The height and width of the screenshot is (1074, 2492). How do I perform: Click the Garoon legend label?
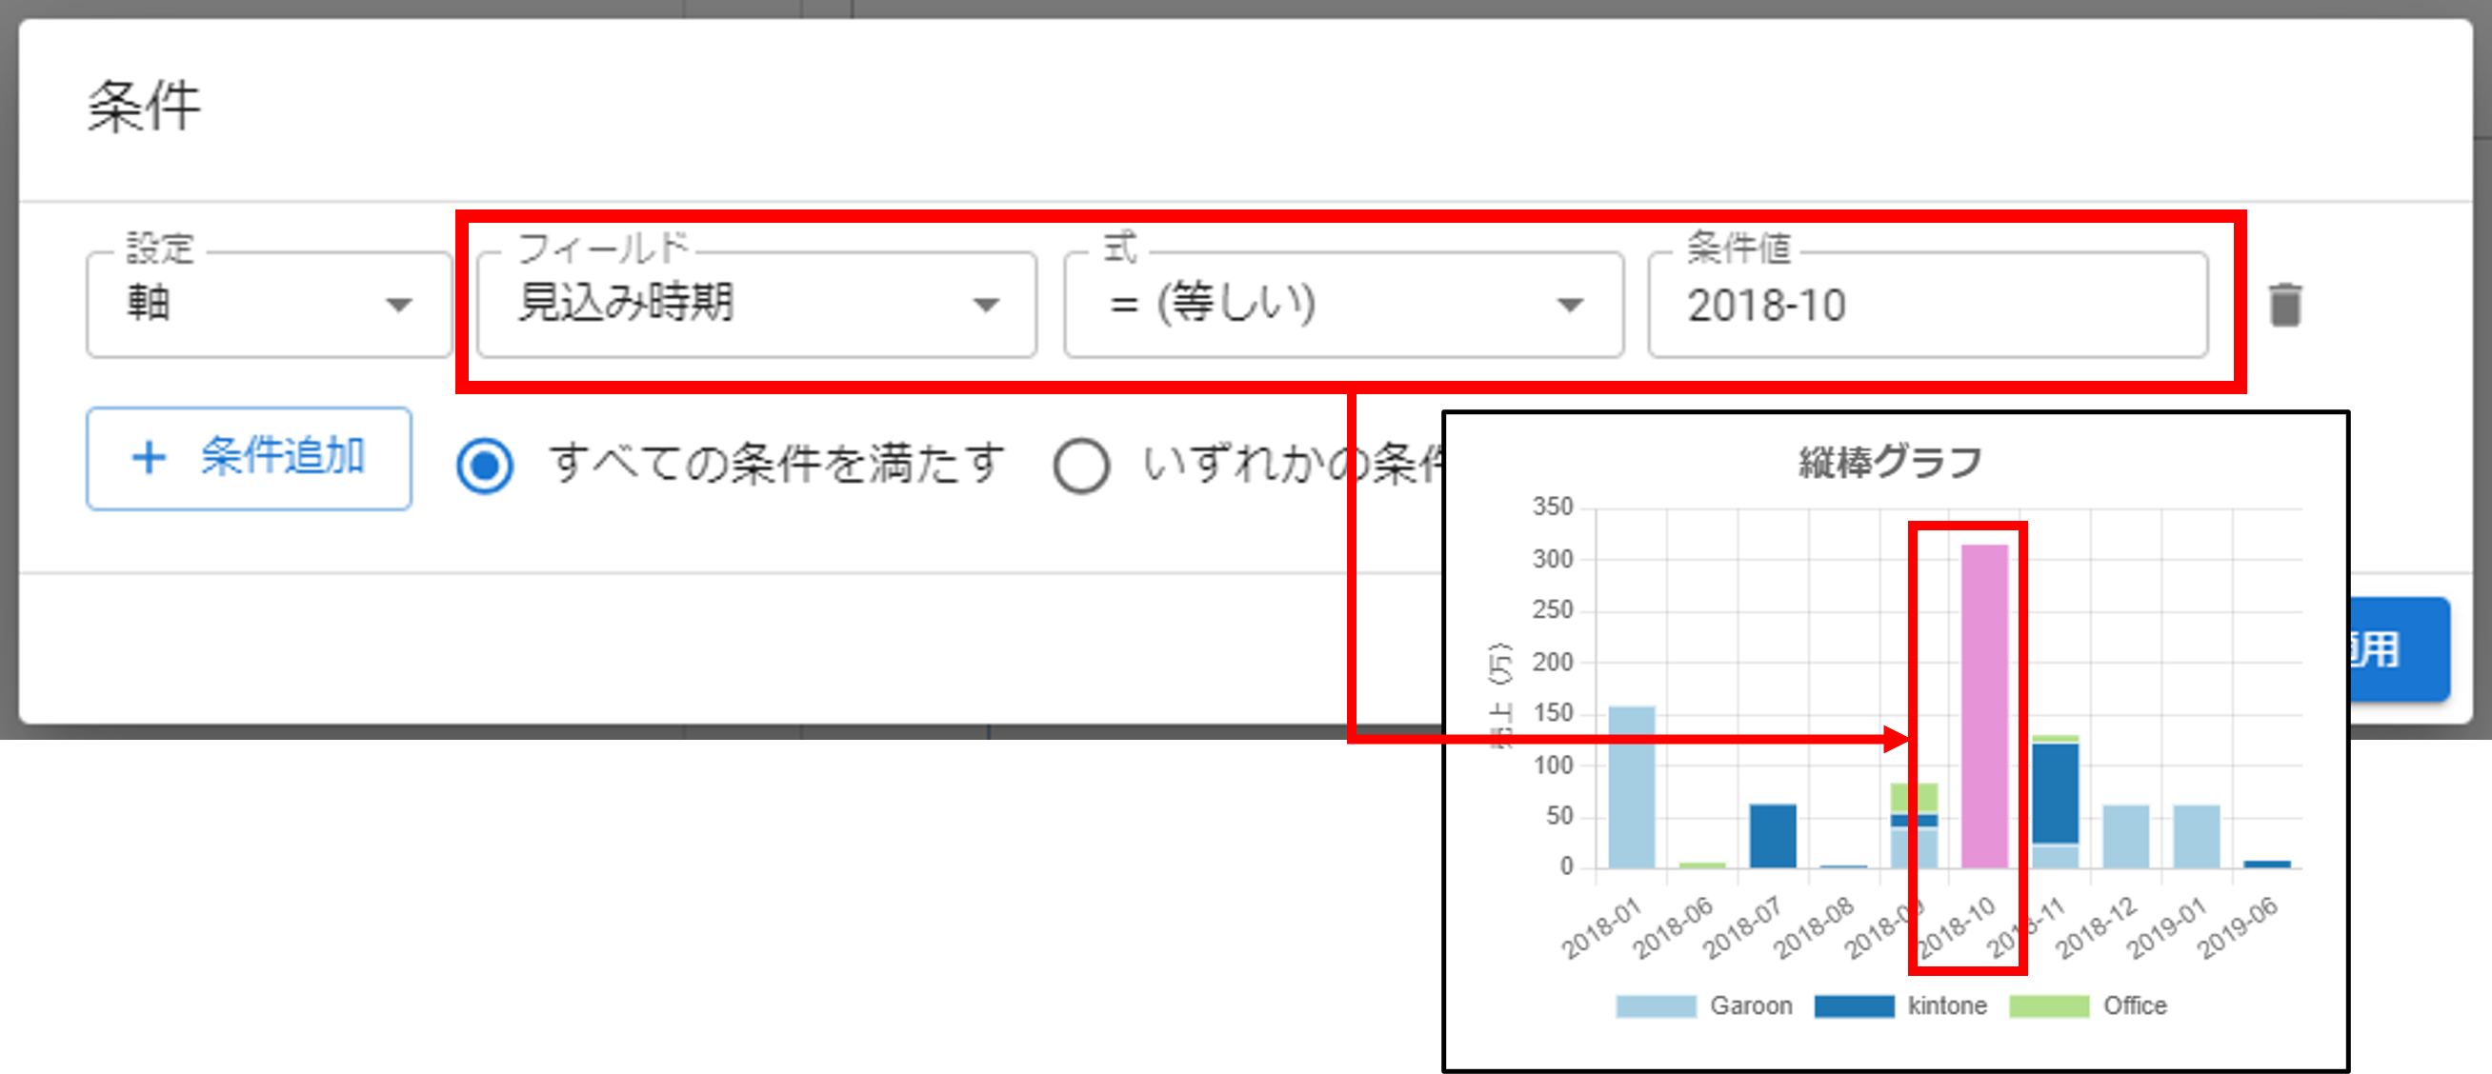1751,1006
